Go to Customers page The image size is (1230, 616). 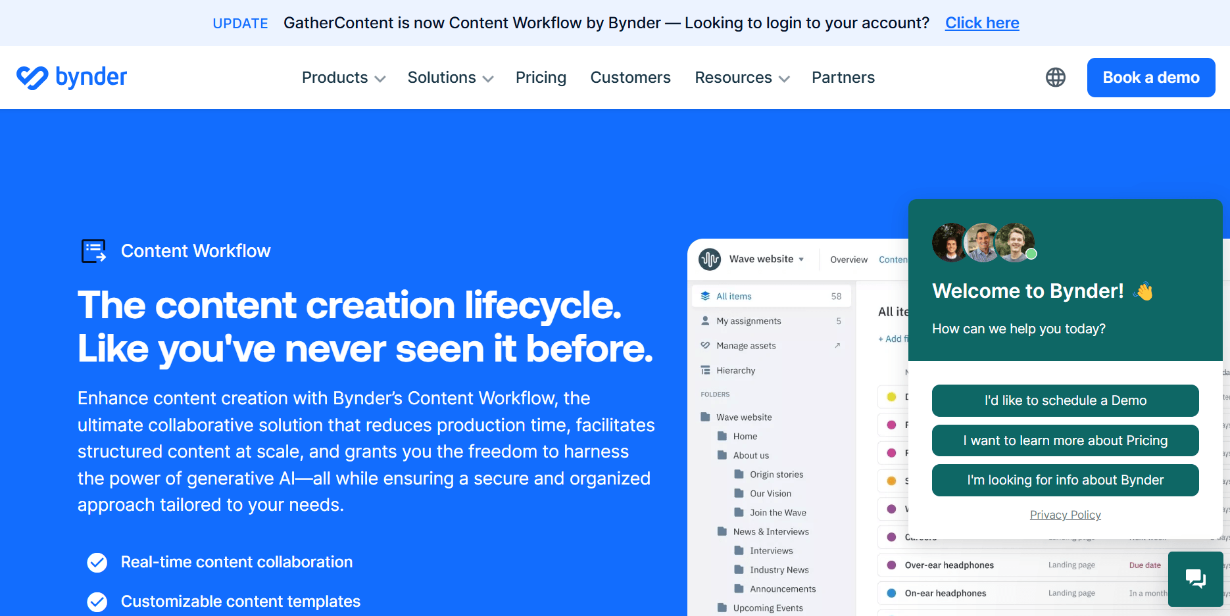(x=630, y=78)
